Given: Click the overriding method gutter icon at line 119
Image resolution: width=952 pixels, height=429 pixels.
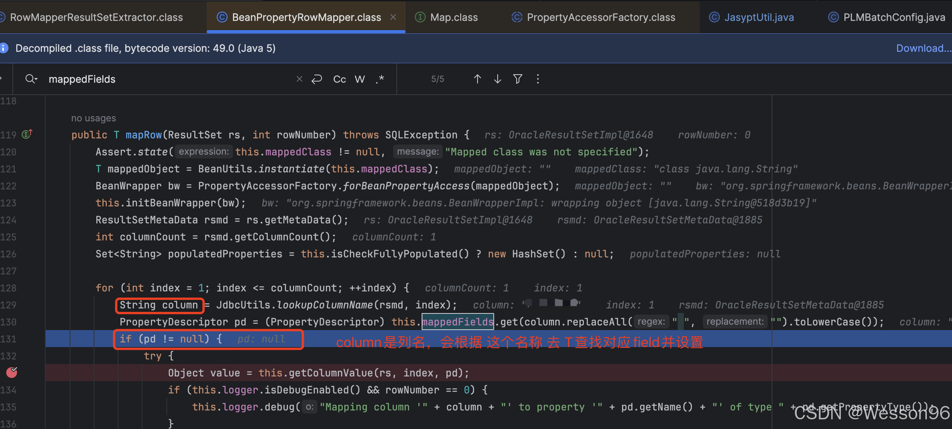Looking at the screenshot, I should 26,134.
